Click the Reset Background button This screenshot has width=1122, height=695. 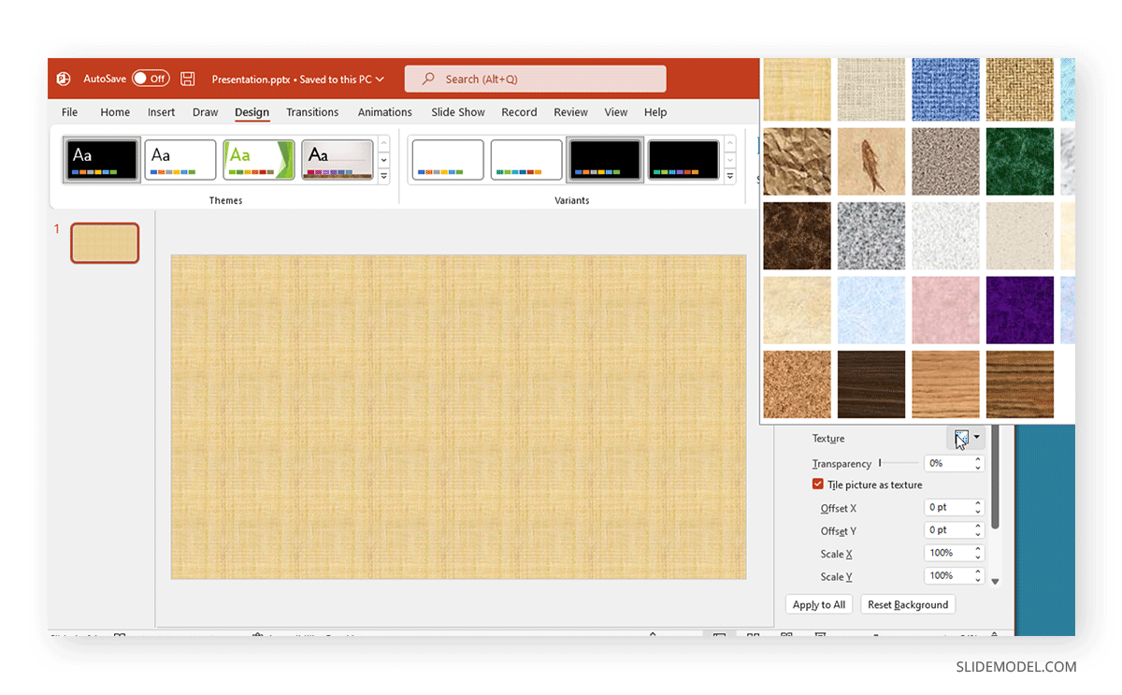(907, 604)
